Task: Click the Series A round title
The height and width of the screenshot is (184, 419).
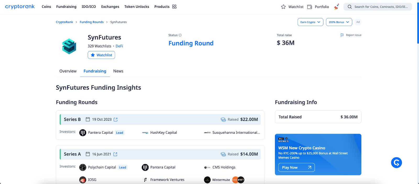Action: pyautogui.click(x=72, y=154)
